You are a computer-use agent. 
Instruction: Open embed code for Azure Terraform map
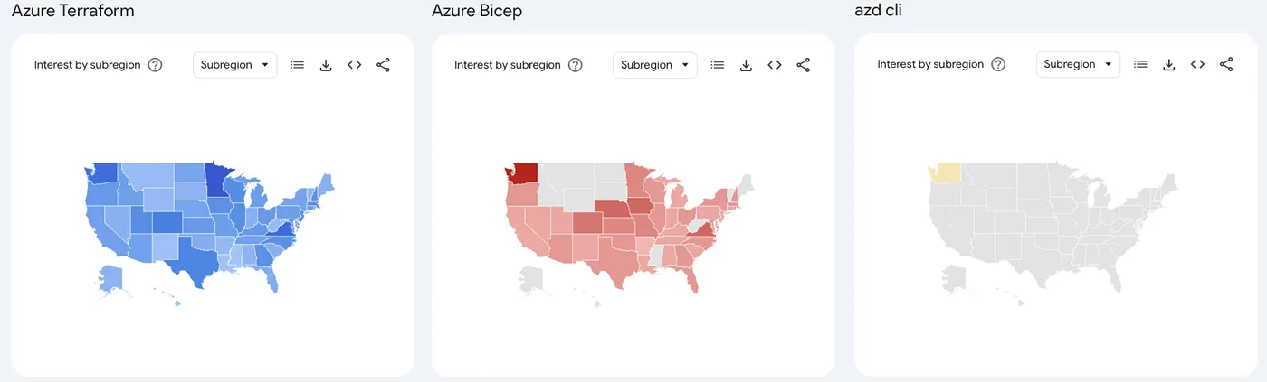355,65
